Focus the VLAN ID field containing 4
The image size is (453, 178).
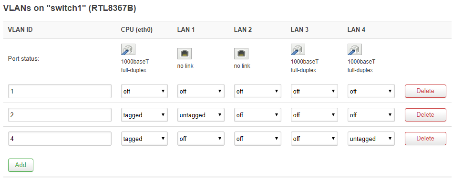(x=60, y=139)
